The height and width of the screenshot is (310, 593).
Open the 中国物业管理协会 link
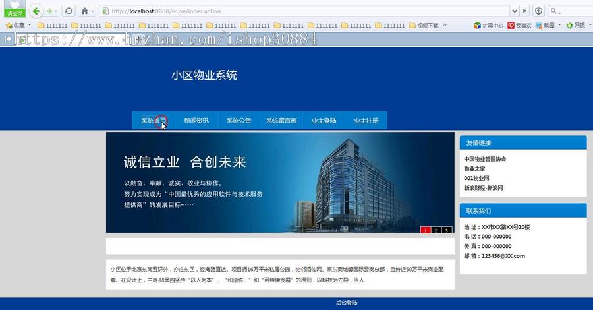pyautogui.click(x=485, y=159)
